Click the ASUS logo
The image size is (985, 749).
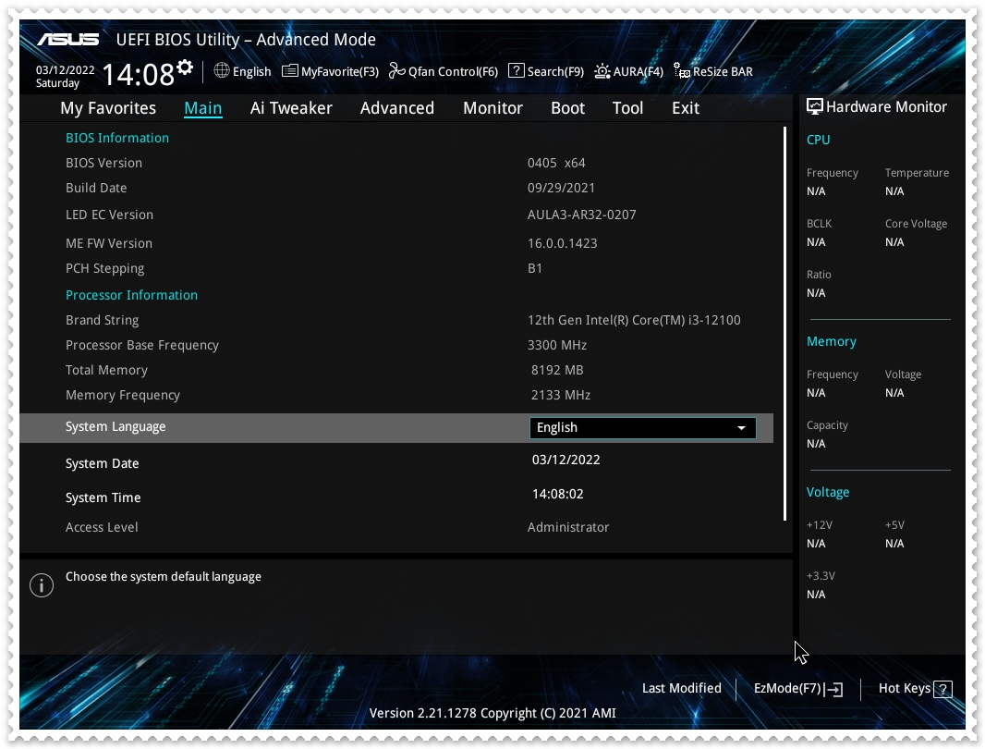tap(67, 40)
